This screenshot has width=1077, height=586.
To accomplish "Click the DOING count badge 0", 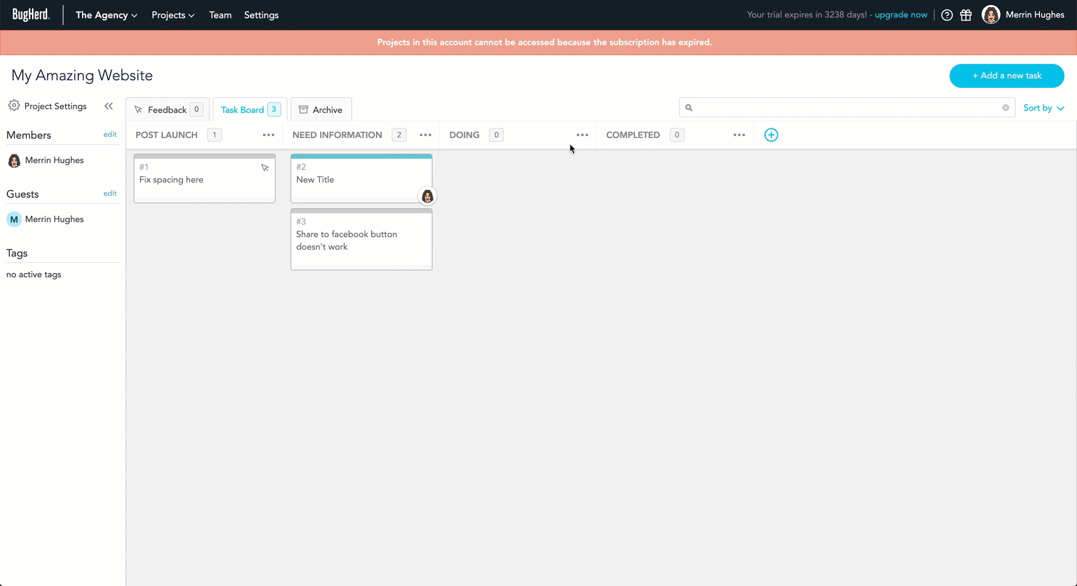I will coord(496,135).
